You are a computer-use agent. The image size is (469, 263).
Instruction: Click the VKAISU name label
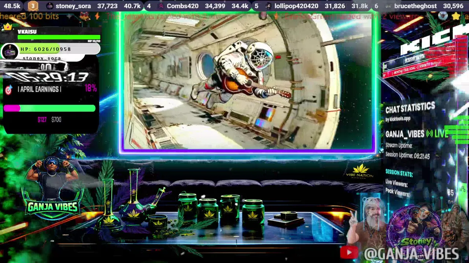click(x=27, y=32)
